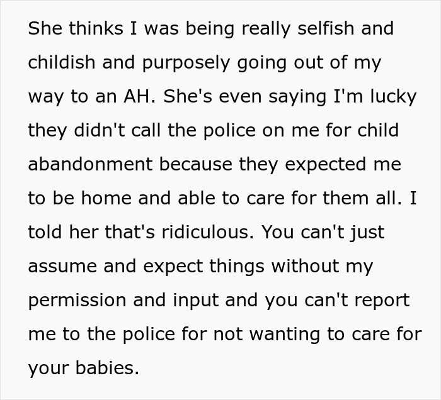
Task: Click the word 'childish' in second line
Action: 62,62
